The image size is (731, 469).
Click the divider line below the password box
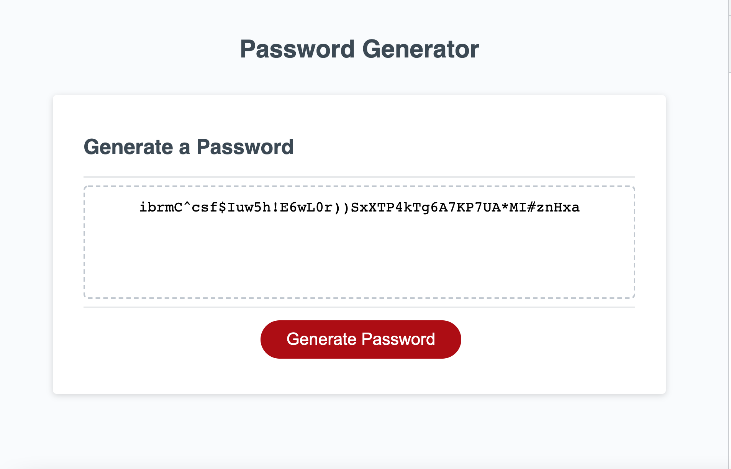359,307
